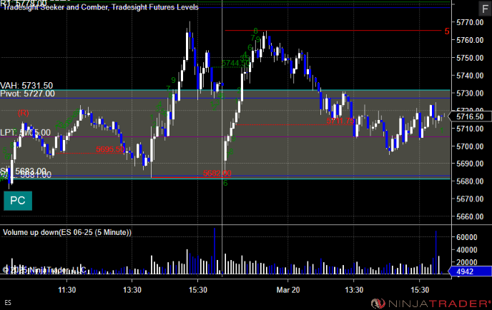This screenshot has height=310, width=492.
Task: Click the red 5711.75 price label
Action: click(x=340, y=121)
